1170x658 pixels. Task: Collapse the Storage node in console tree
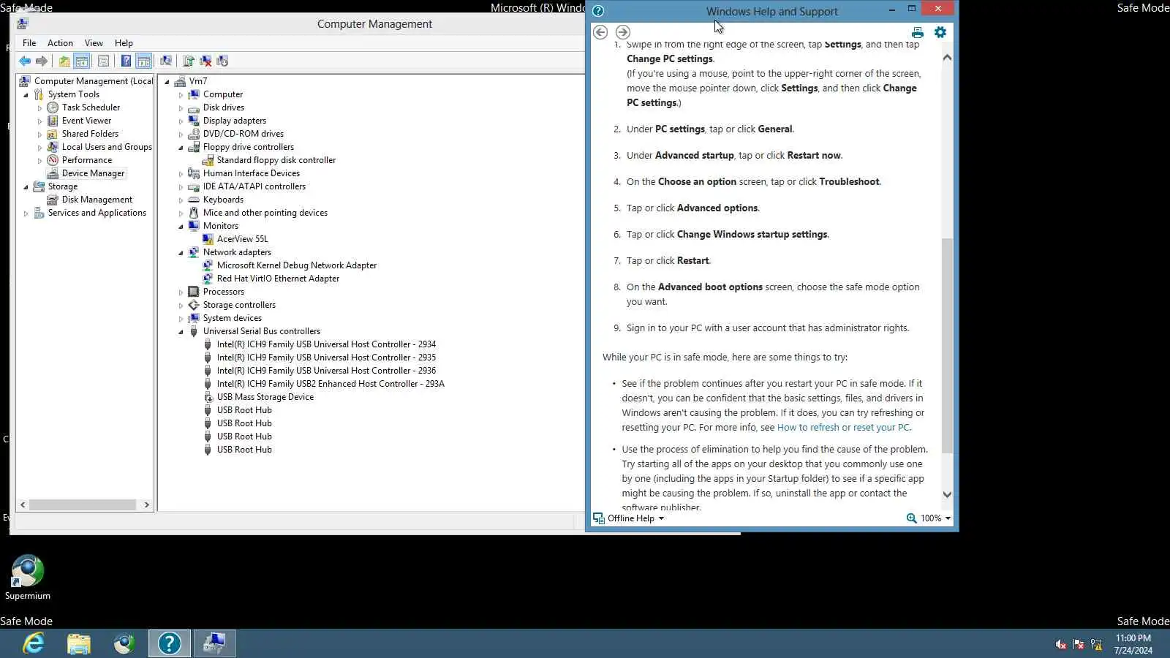click(26, 187)
